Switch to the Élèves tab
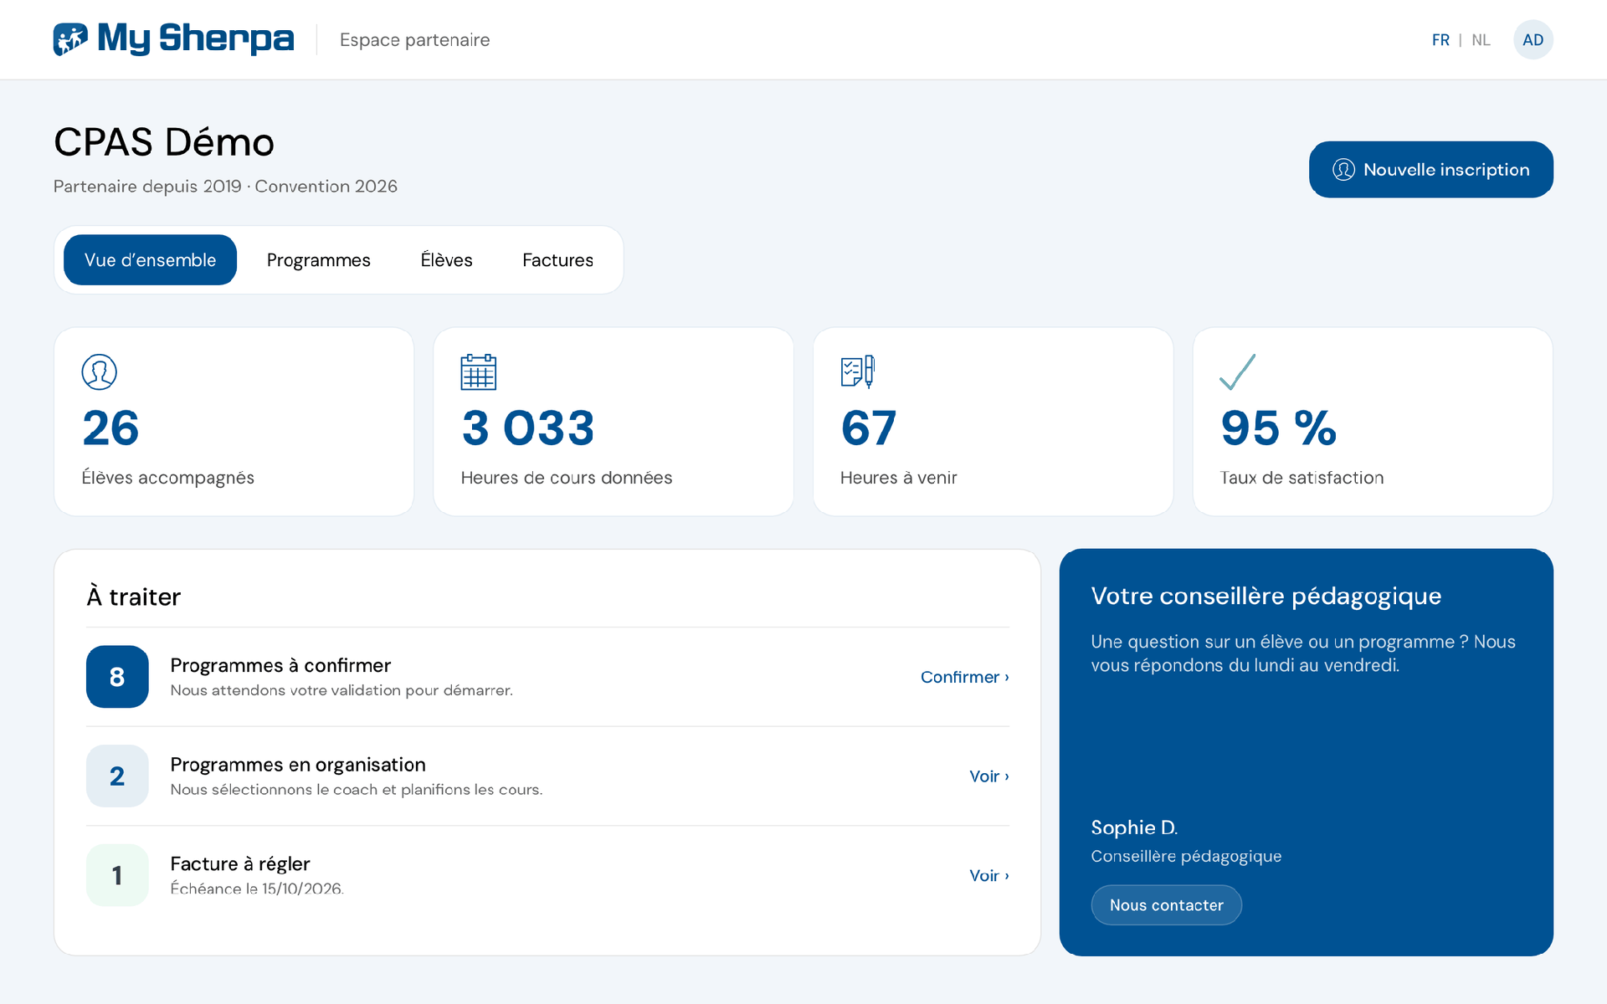This screenshot has height=1004, width=1607. pyautogui.click(x=446, y=260)
